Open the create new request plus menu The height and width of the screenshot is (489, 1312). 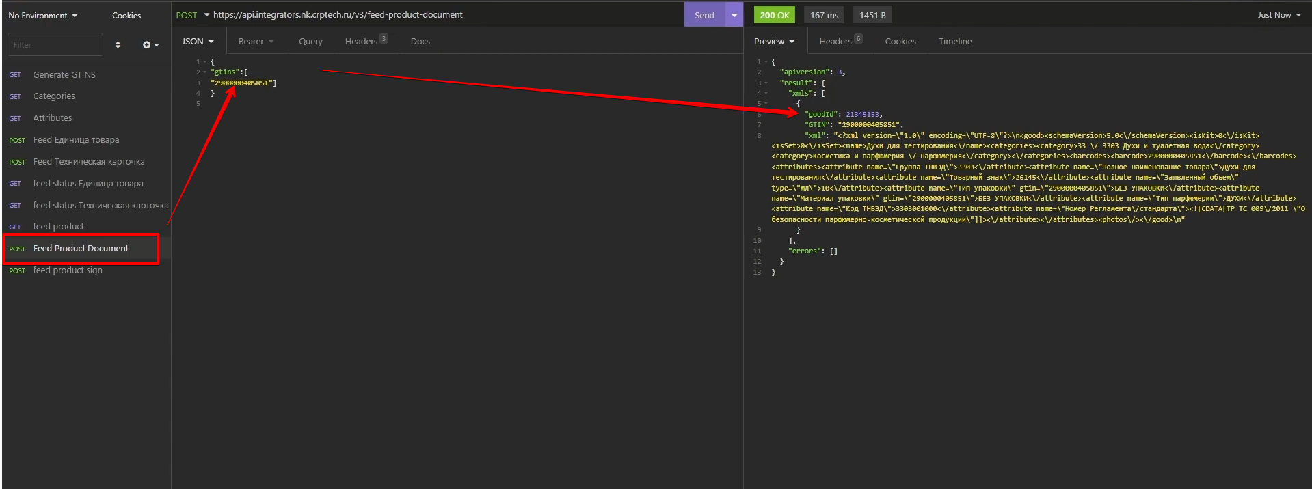tap(150, 45)
